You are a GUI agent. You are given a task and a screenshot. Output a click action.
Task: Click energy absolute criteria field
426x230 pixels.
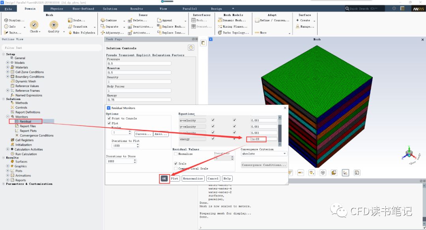263,139
